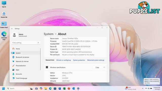The height and width of the screenshot is (91, 162).
Task: Copy the Windows specifications
Action: pos(97,67)
